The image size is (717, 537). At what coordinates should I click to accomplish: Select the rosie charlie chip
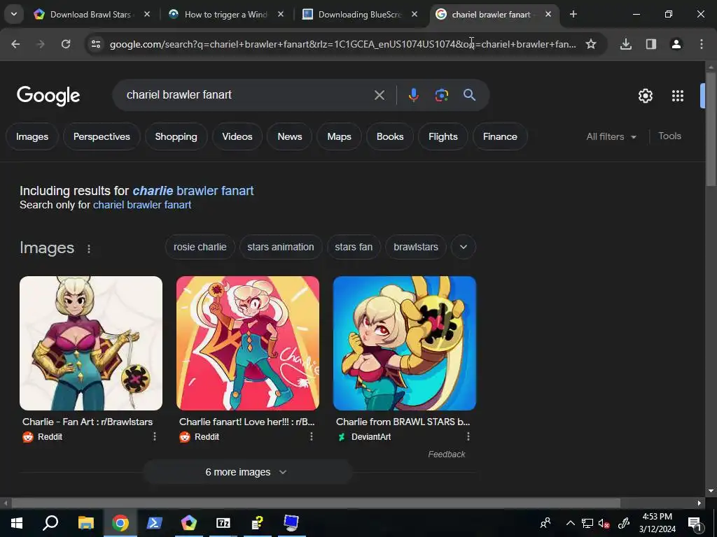pos(200,247)
